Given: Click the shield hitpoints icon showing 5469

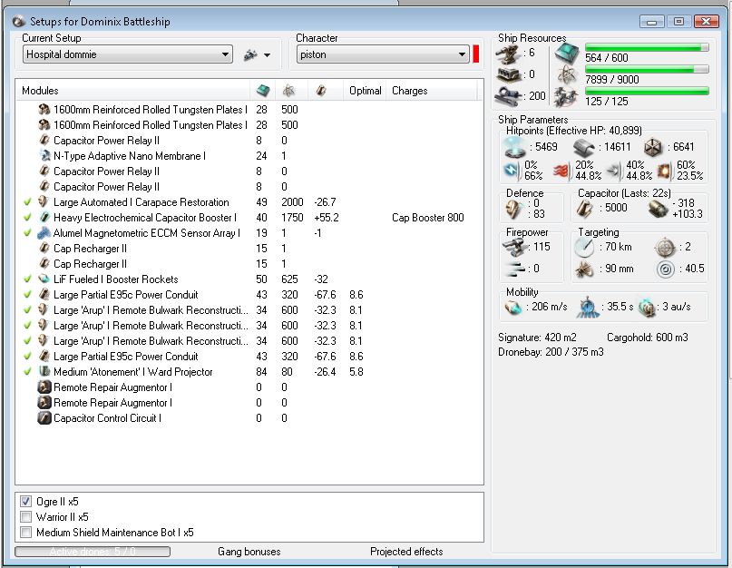Looking at the screenshot, I should click(x=516, y=147).
